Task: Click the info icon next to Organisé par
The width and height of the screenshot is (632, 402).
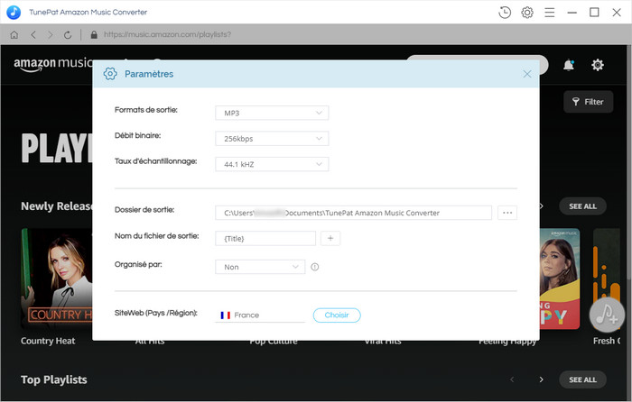Action: pyautogui.click(x=315, y=267)
